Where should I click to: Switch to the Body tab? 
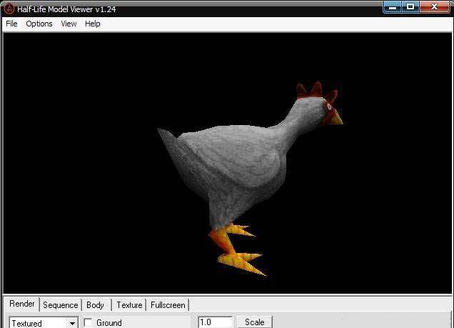(x=95, y=305)
